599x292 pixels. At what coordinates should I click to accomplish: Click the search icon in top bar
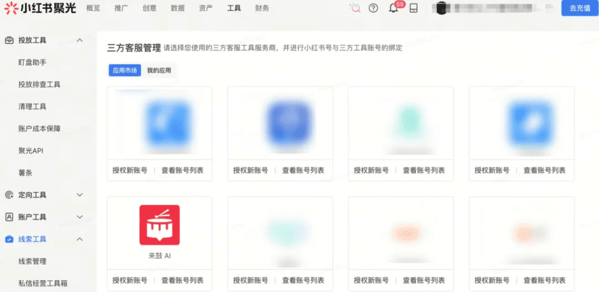tap(354, 8)
